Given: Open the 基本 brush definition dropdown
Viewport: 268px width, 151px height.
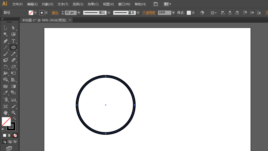Looking at the screenshot, I should pyautogui.click(x=138, y=13).
